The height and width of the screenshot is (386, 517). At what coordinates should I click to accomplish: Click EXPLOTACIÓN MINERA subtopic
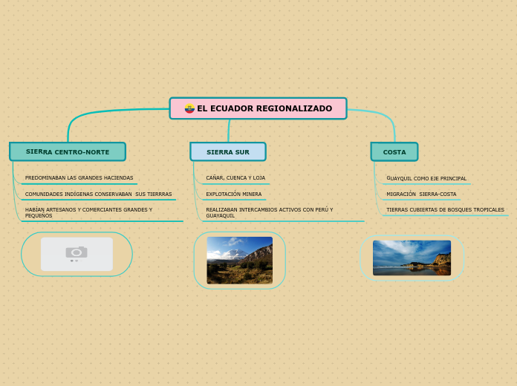(x=234, y=194)
